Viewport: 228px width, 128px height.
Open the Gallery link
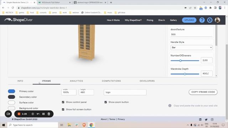tap(173, 20)
